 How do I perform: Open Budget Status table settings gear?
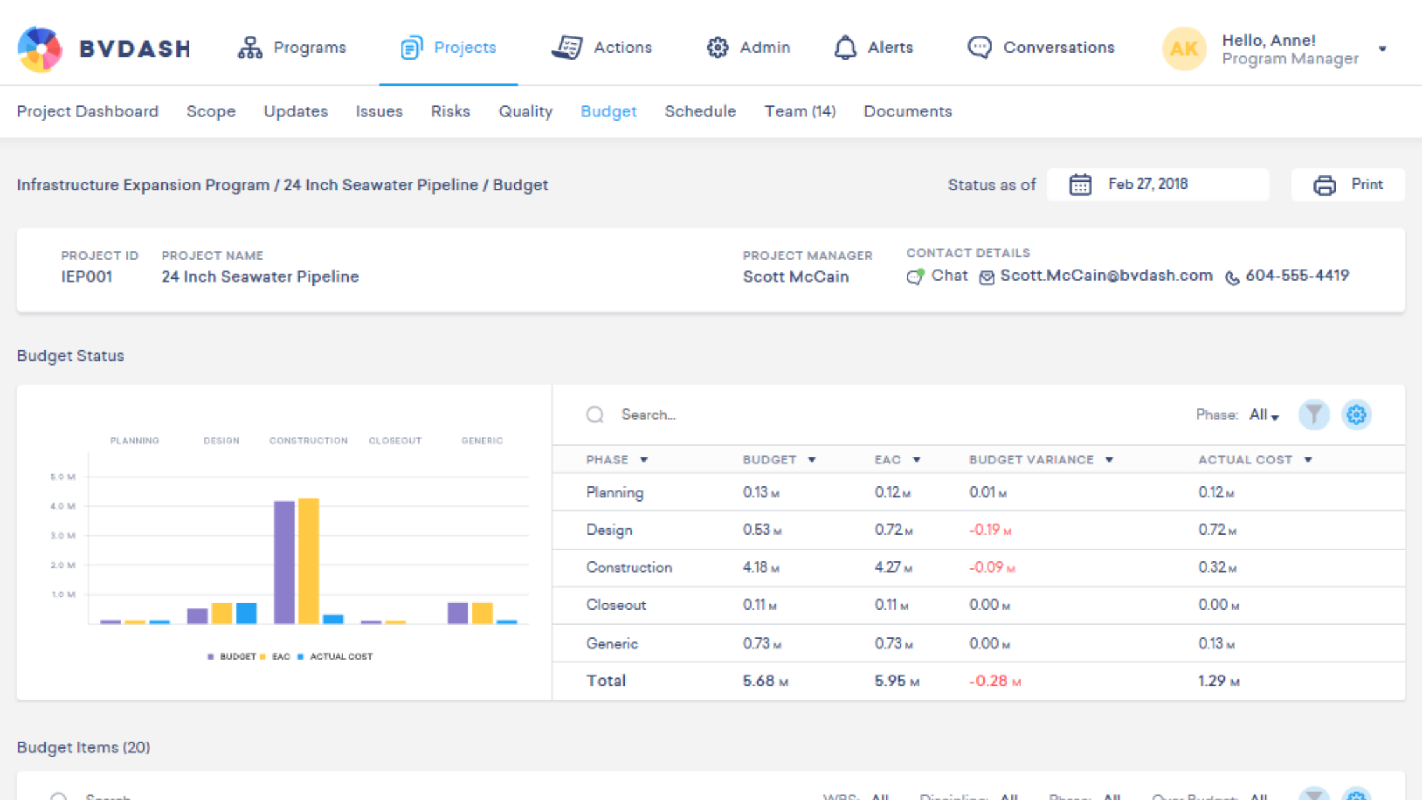pos(1356,415)
